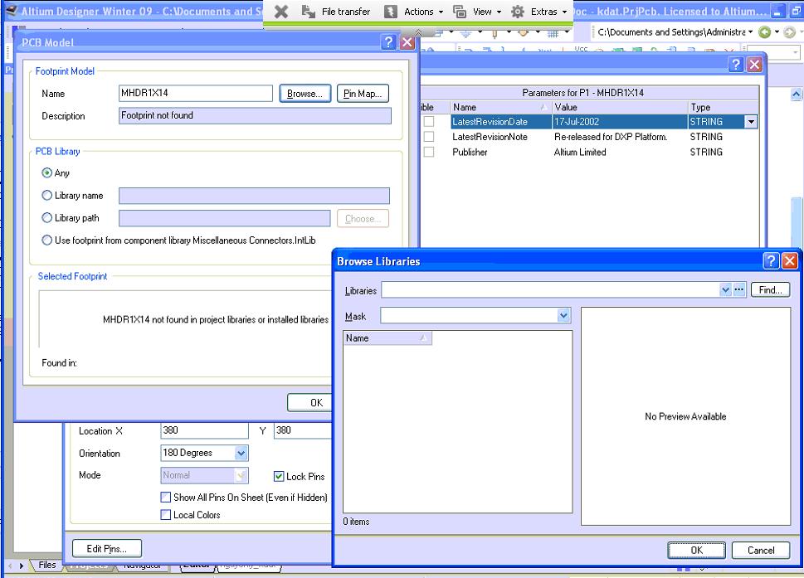Open the grid settings toolbar icon
804x578 pixels.
(553, 34)
